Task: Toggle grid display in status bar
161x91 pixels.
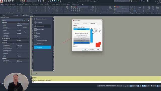Action: tap(118, 86)
